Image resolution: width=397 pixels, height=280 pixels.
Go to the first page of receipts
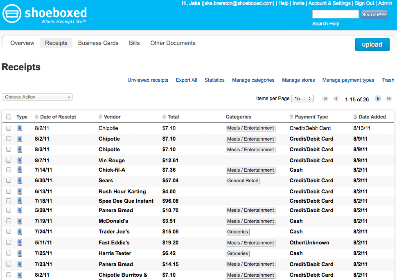coord(325,99)
